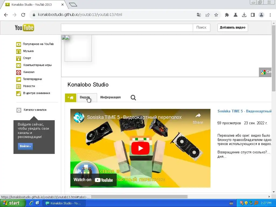Screen dimensions: 276x207
Task: Open the Компьютерные игры link
Action: [x=37, y=65]
